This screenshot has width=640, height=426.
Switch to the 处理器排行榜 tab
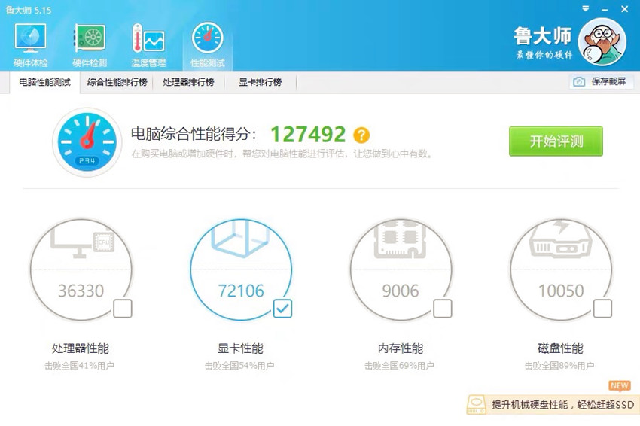coord(188,83)
